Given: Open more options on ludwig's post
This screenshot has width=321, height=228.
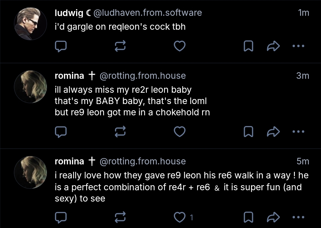Looking at the screenshot, I should click(x=298, y=46).
